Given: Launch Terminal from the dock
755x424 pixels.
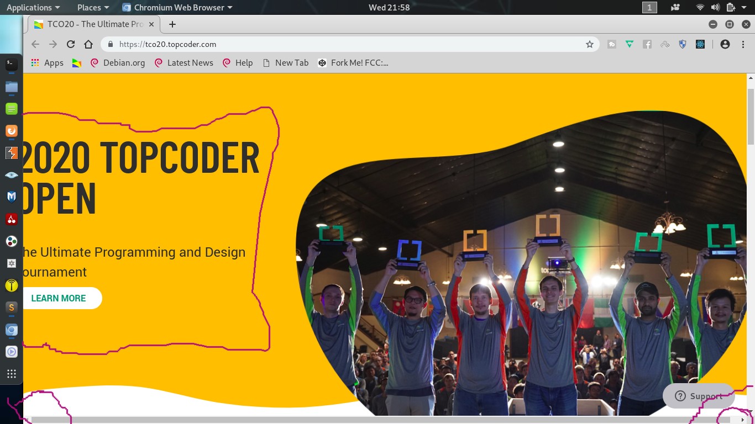Looking at the screenshot, I should pyautogui.click(x=12, y=64).
